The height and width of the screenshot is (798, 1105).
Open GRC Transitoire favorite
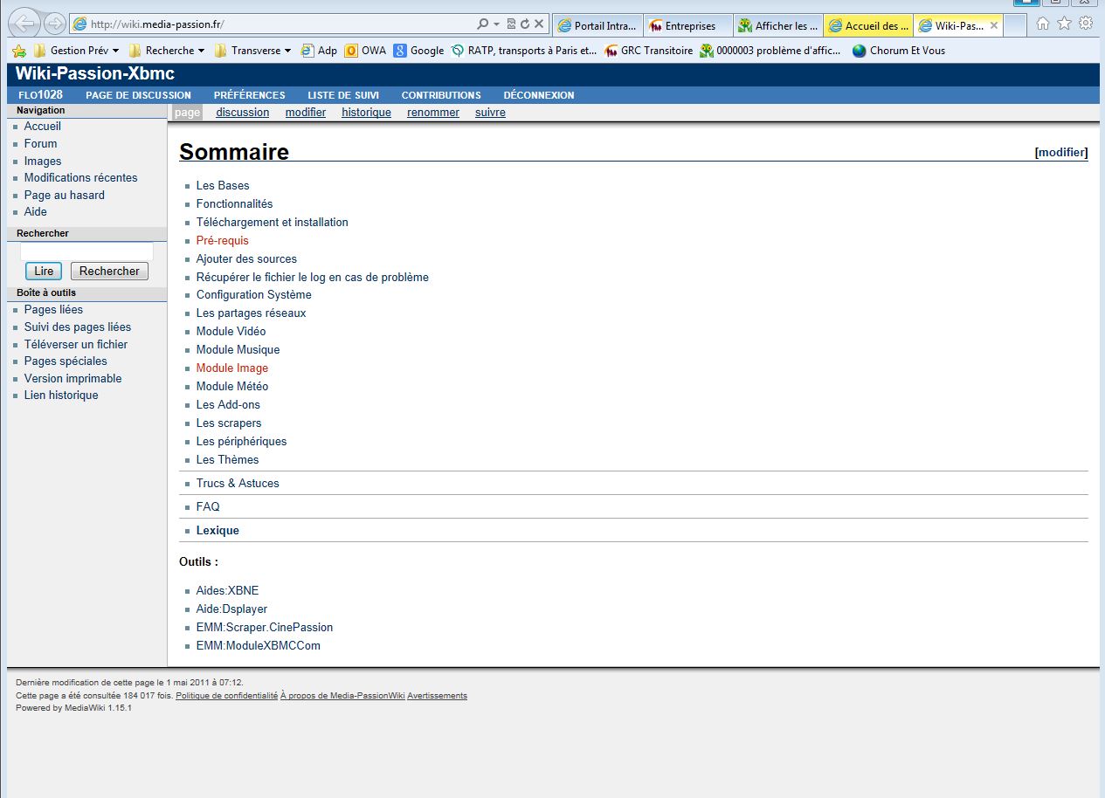[x=649, y=51]
